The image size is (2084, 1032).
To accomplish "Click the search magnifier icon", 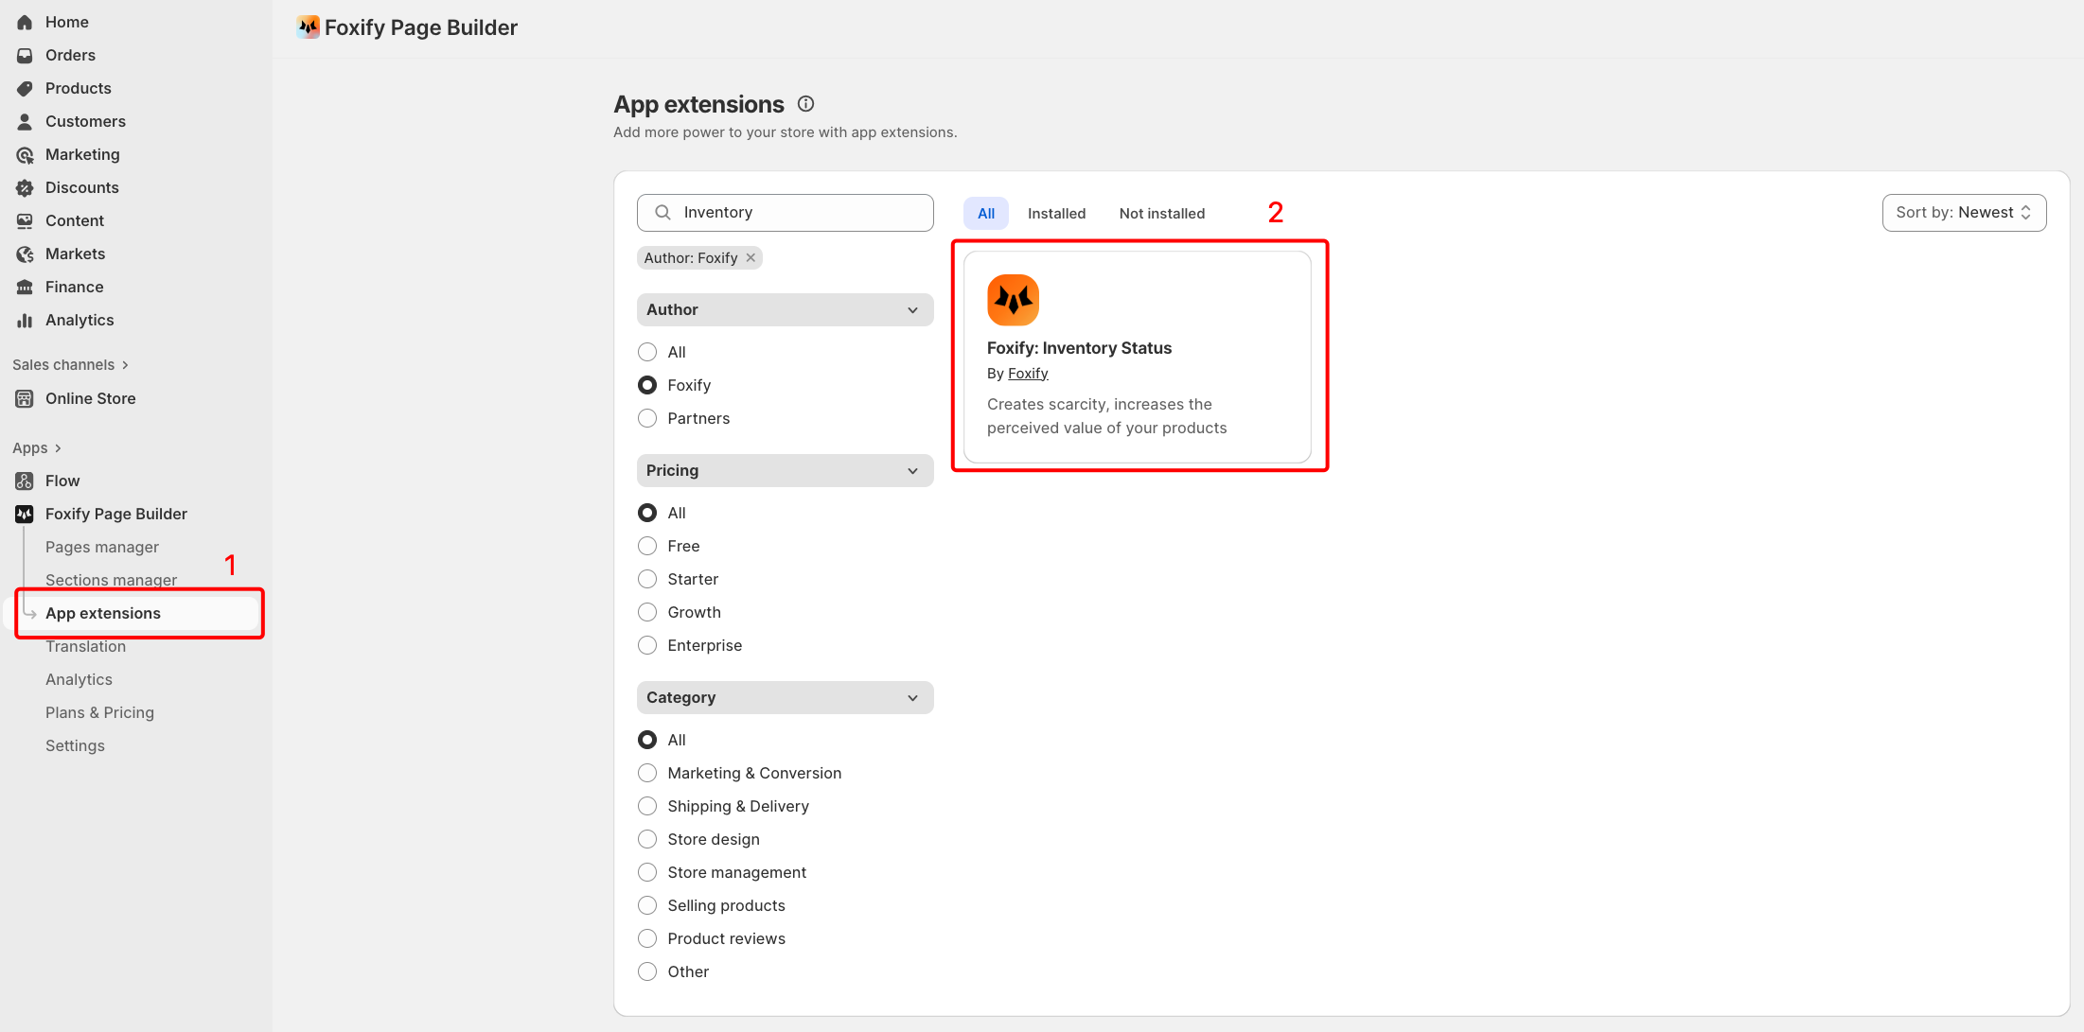I will (x=663, y=212).
